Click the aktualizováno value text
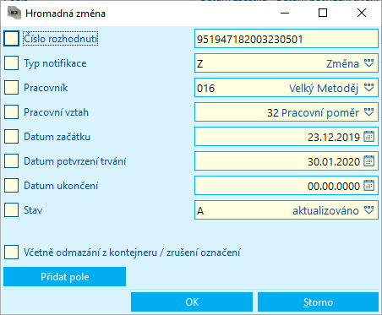382x315 pixels. (x=325, y=210)
